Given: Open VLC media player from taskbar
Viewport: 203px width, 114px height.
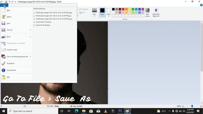Looking at the screenshot, I should tap(106, 111).
